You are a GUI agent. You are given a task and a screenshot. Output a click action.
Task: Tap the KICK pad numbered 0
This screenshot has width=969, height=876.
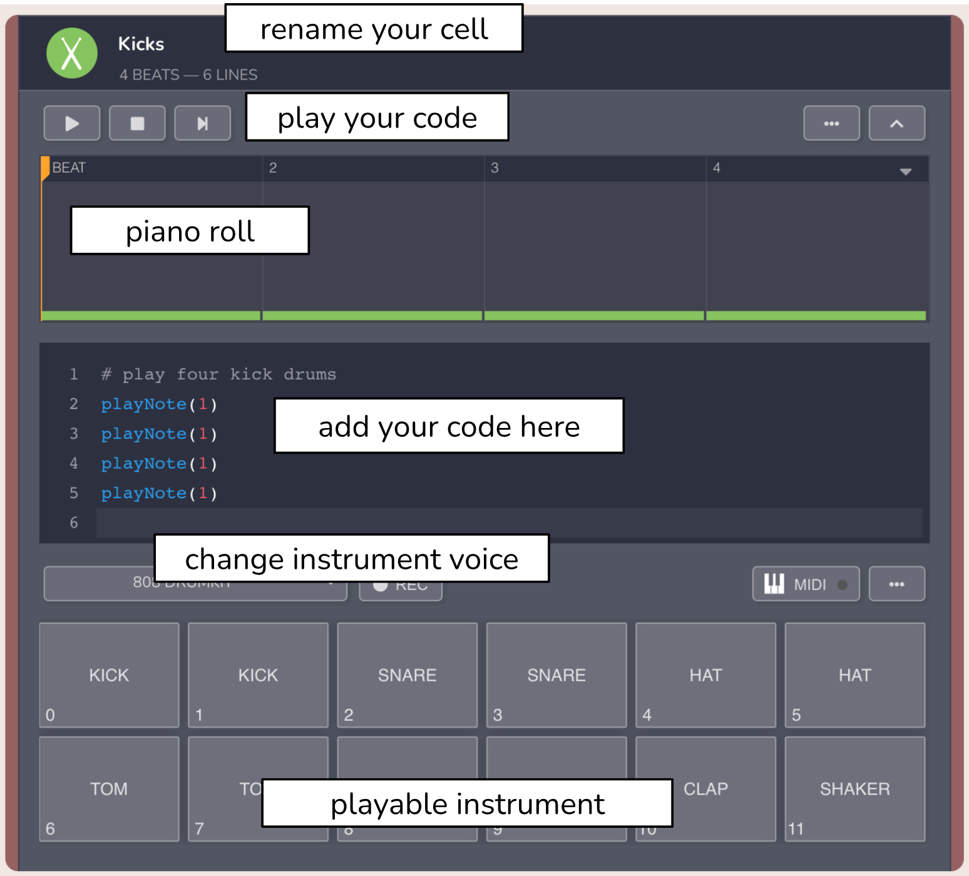[109, 675]
